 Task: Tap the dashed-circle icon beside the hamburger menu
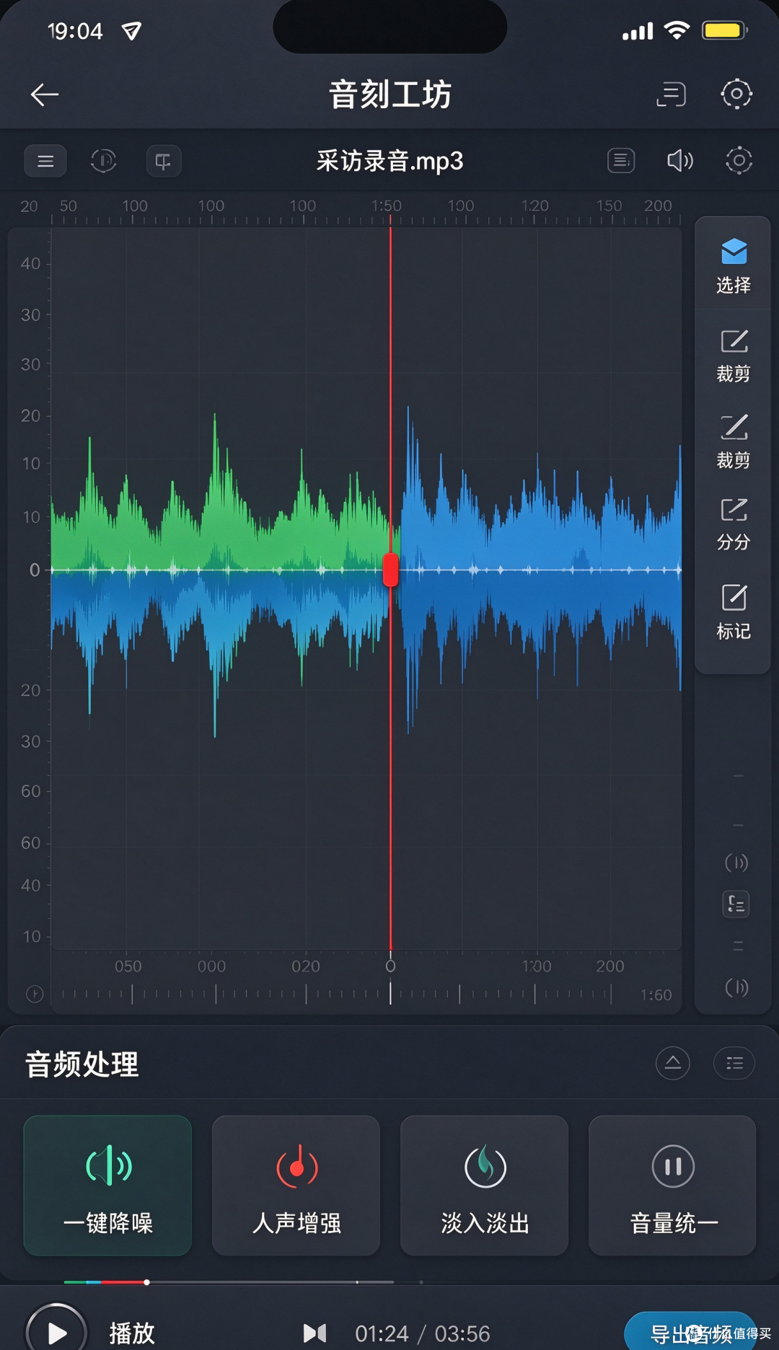[x=103, y=161]
